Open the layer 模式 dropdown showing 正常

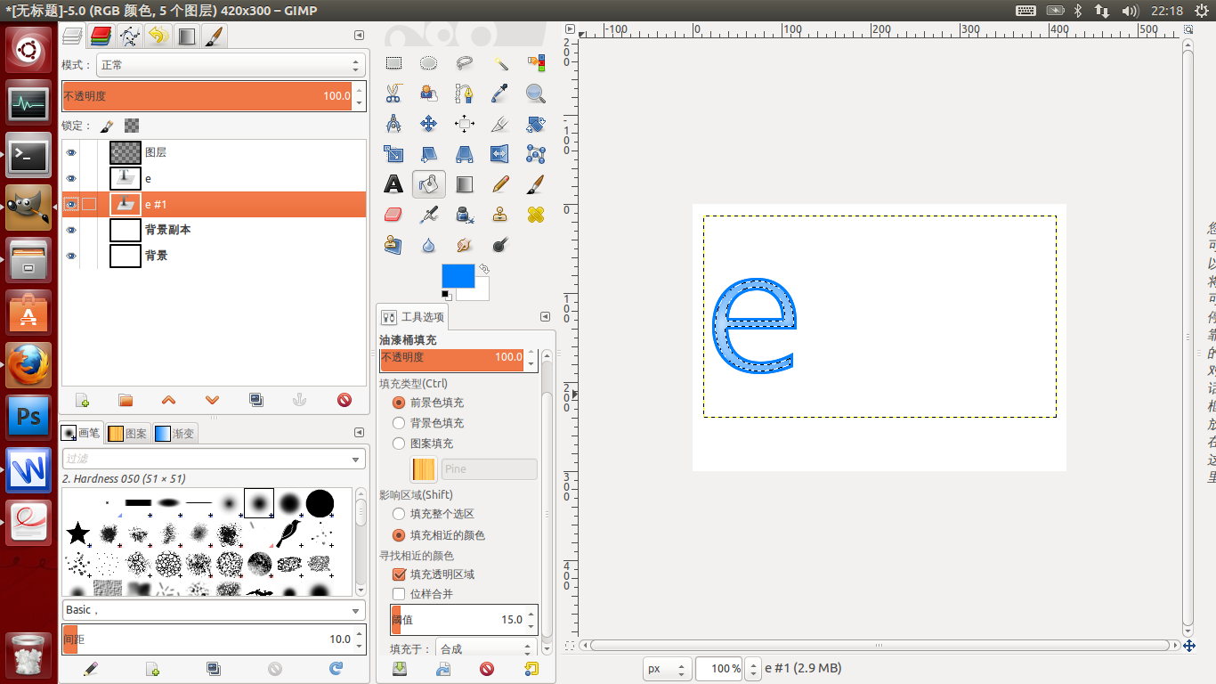231,65
